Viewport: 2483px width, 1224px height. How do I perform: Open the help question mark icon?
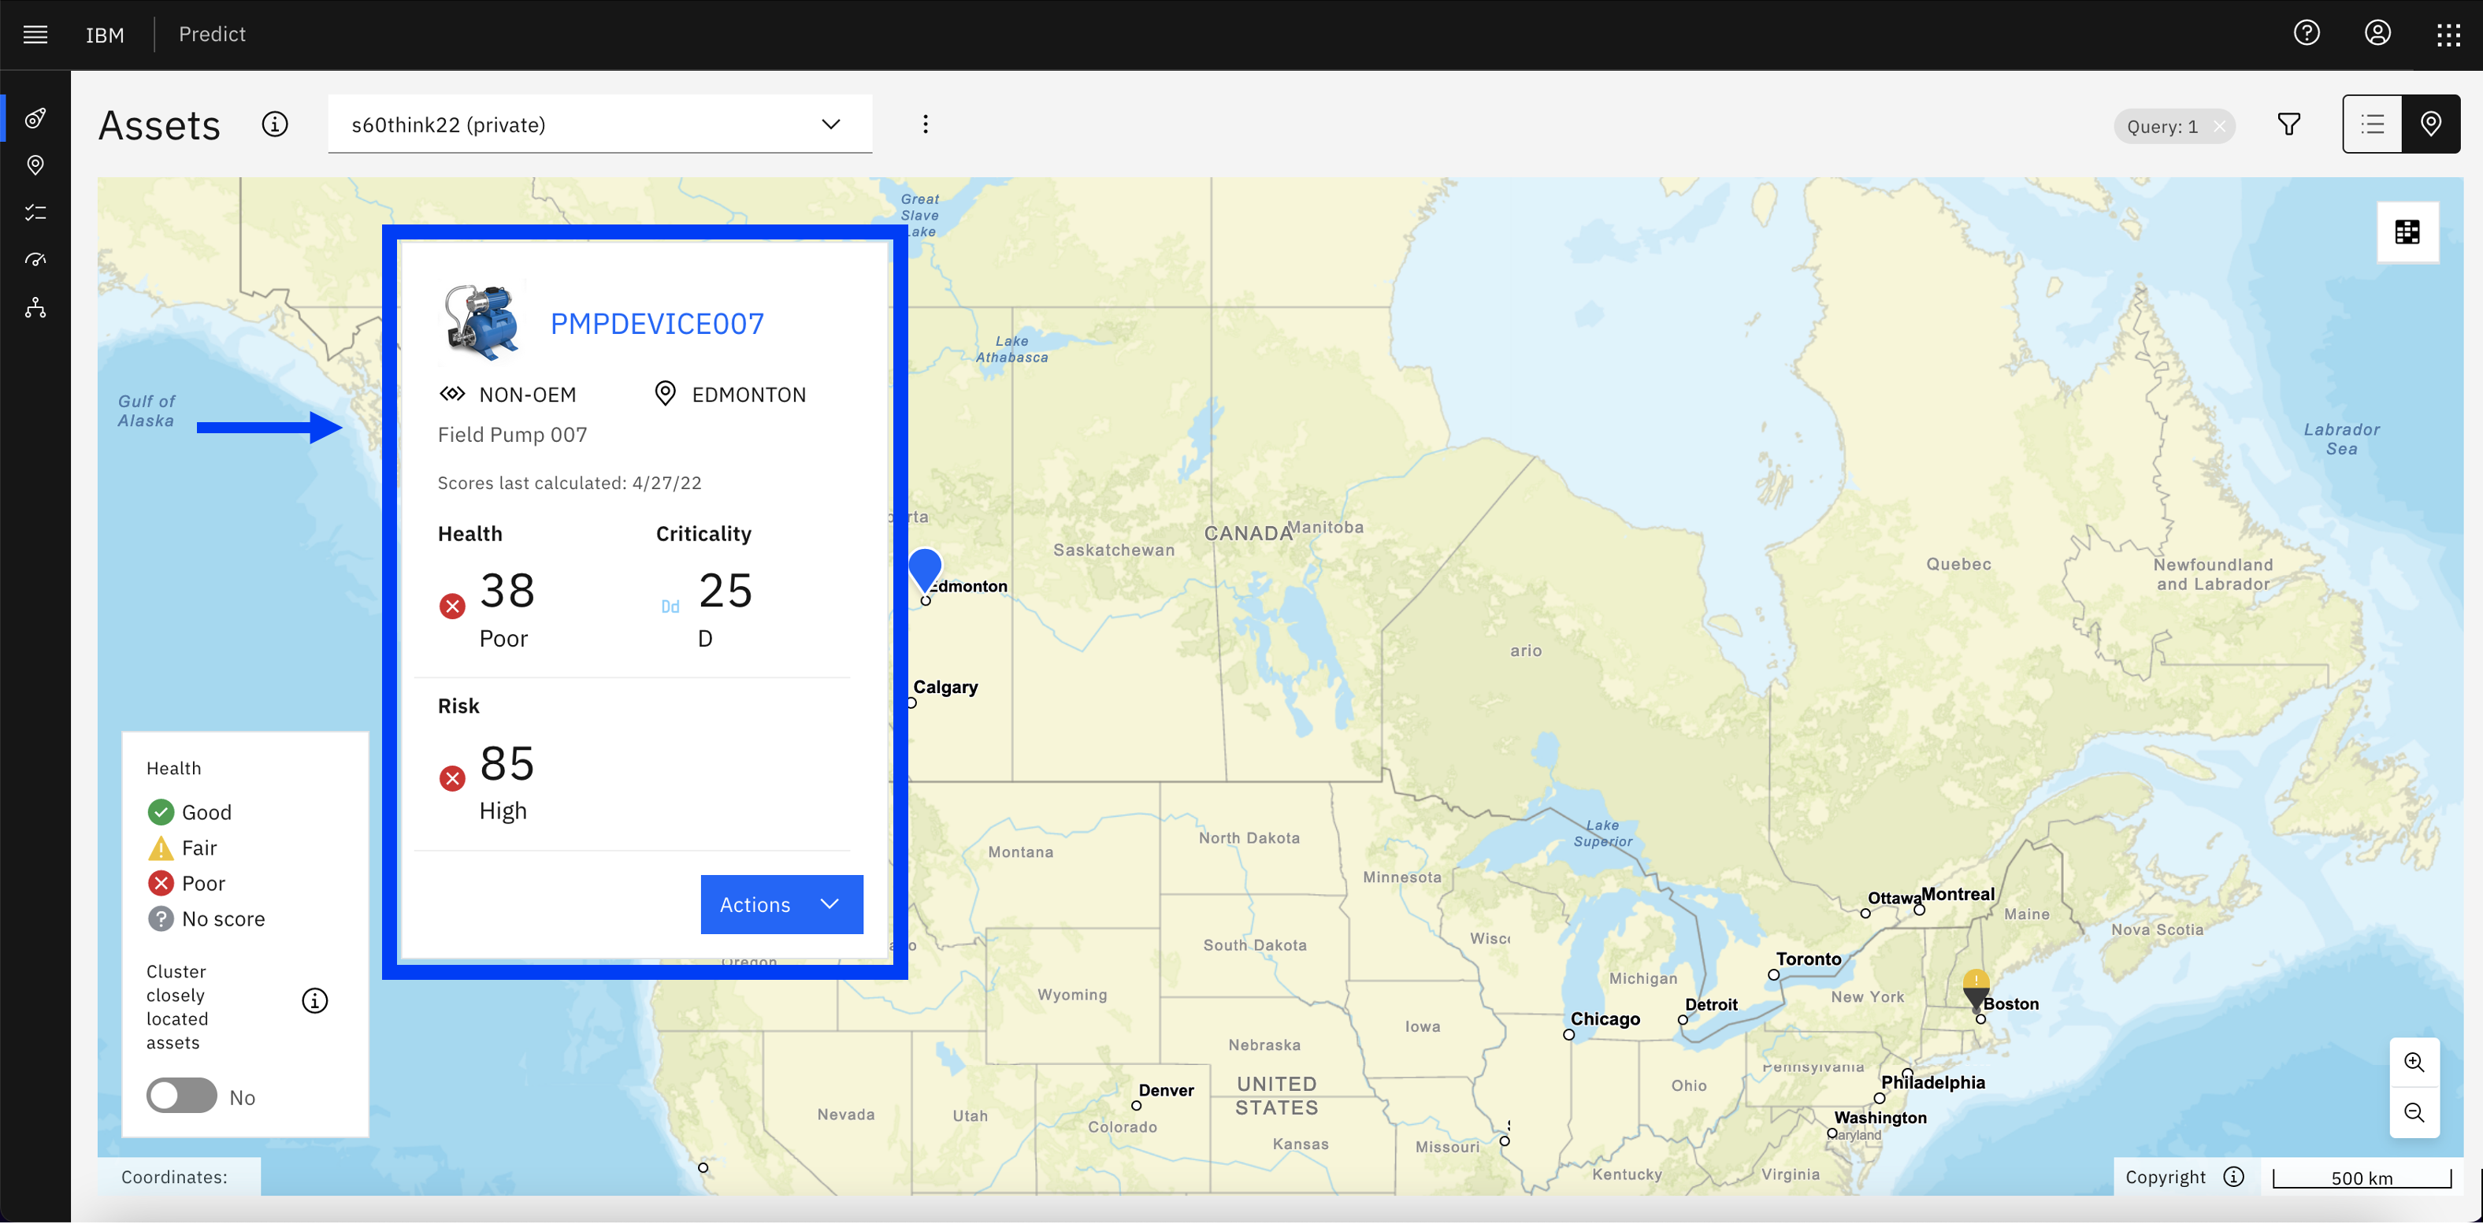click(2307, 34)
